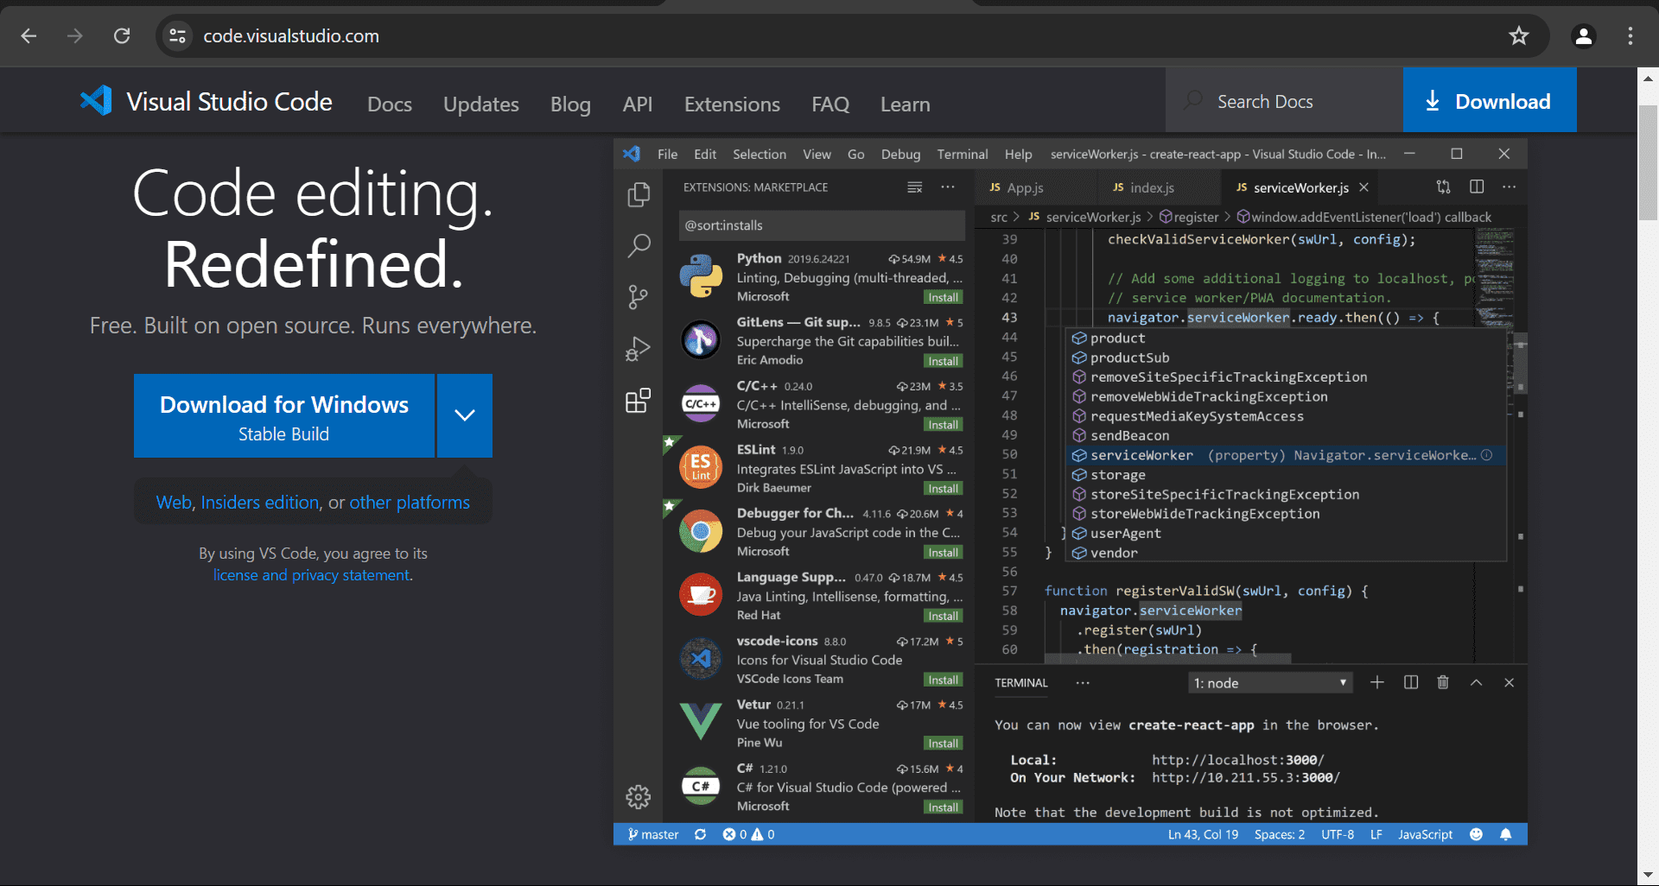Maximize the terminal panel with the up chevron

1477,682
